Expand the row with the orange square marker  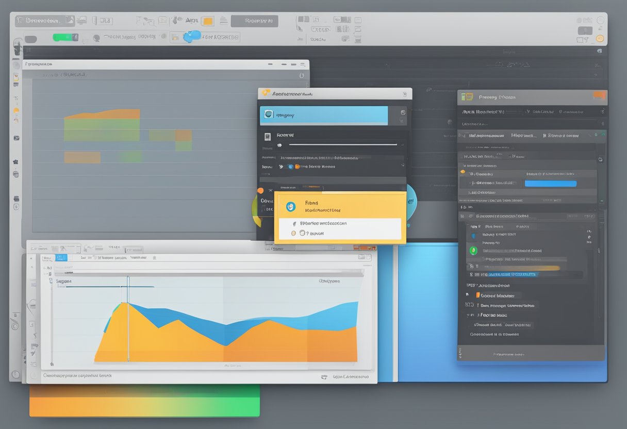coord(477,295)
